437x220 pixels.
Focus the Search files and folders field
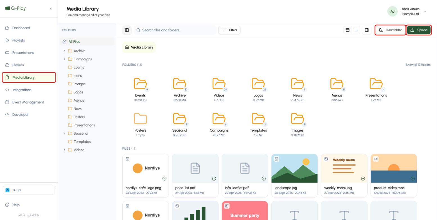175,30
